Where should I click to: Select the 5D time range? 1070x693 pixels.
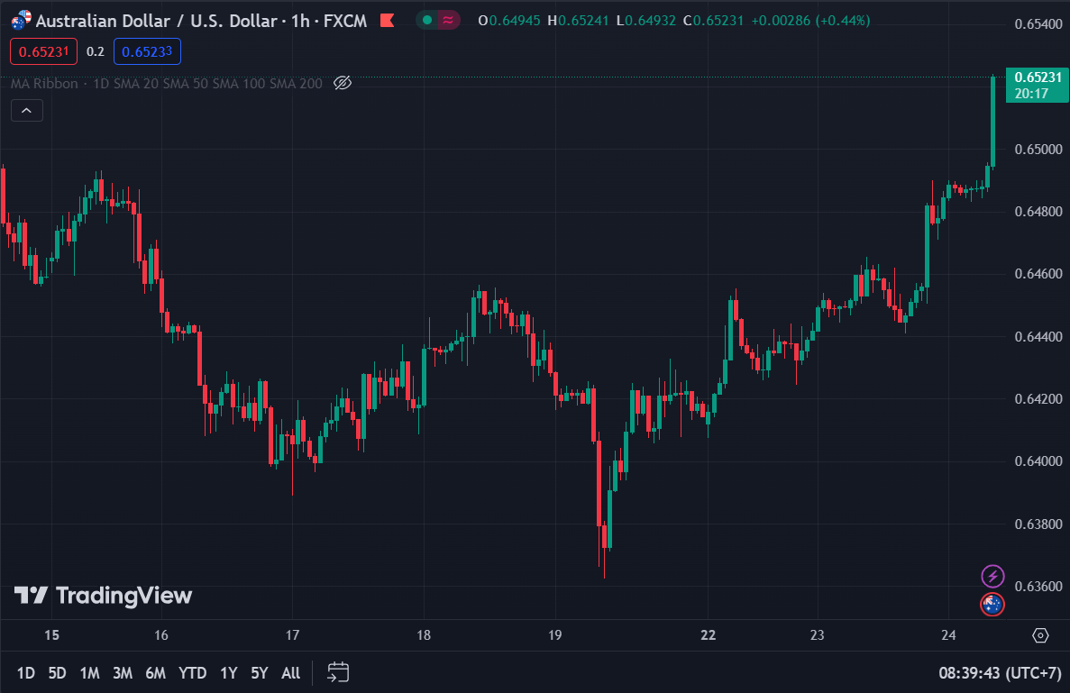click(x=58, y=673)
